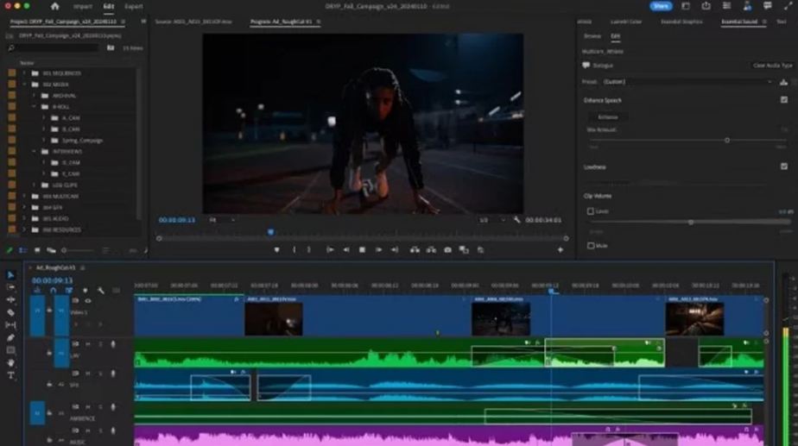This screenshot has width=798, height=446.
Task: Click Mark Out in Program monitor
Action: coord(309,249)
